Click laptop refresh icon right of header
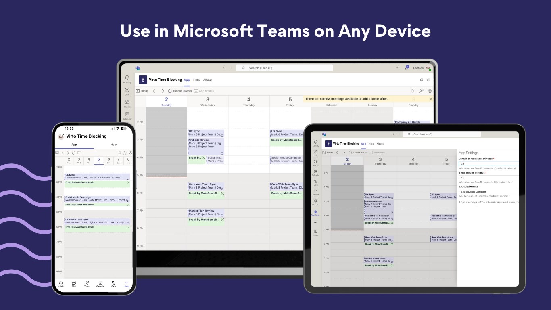 (428, 80)
